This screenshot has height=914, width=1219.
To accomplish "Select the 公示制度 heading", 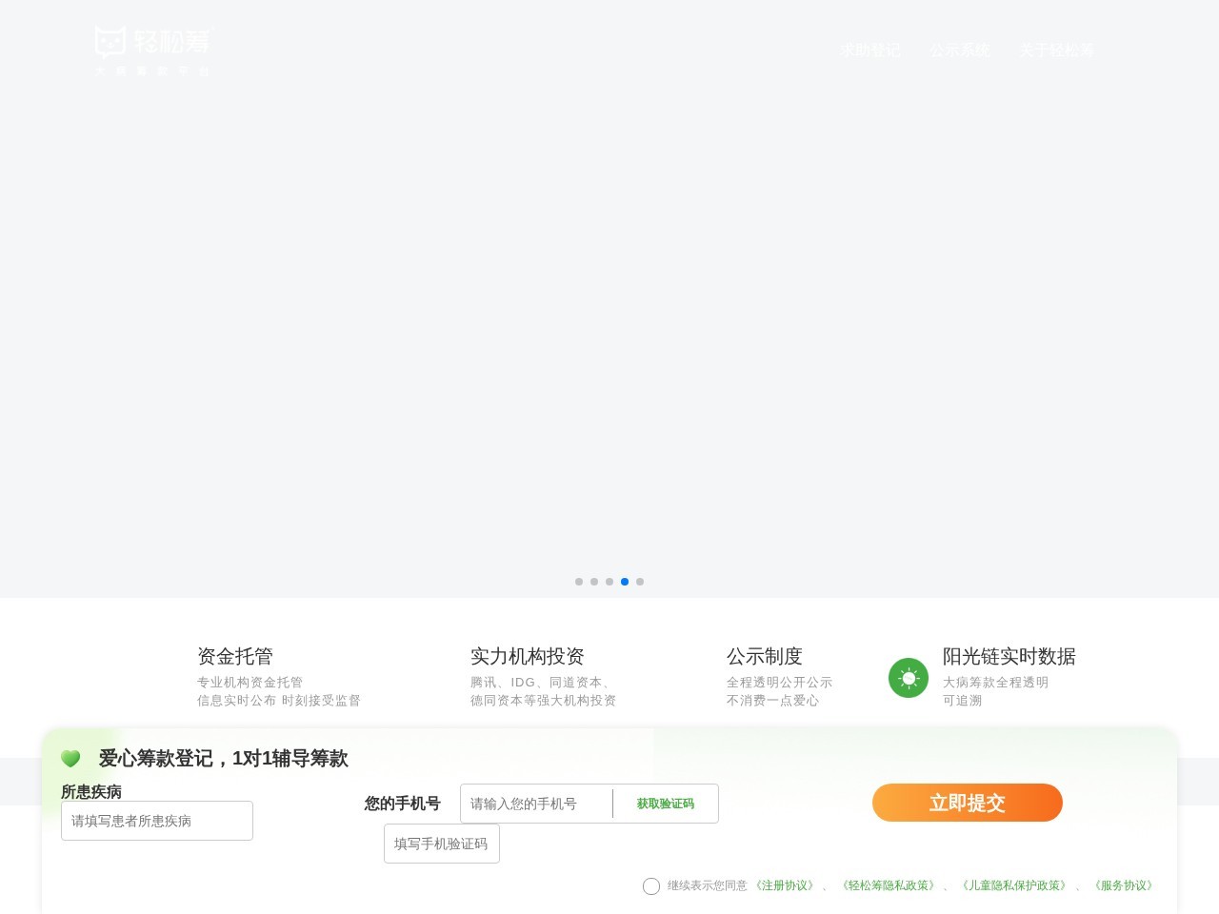I will 765,656.
